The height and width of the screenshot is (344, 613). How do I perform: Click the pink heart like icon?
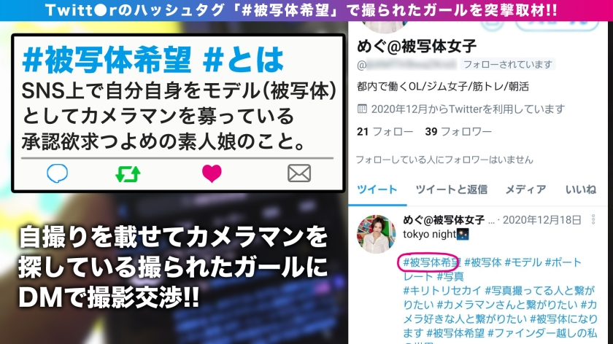[212, 173]
